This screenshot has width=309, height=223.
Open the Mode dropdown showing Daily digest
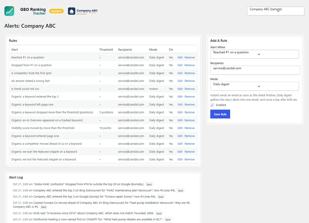[x=255, y=86]
